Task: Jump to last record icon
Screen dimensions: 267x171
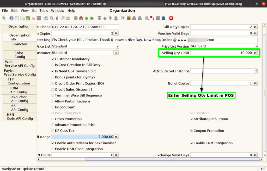Action: (x=116, y=18)
